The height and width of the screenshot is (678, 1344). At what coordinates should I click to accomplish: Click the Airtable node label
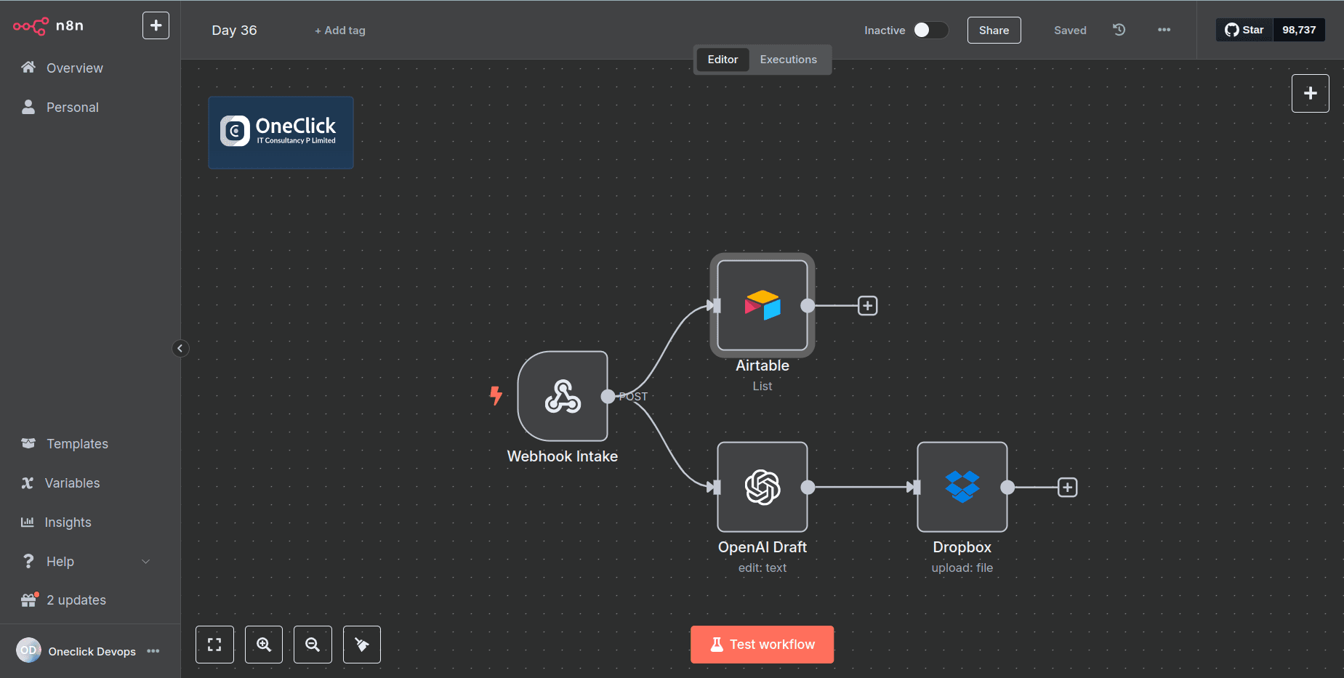tap(762, 366)
